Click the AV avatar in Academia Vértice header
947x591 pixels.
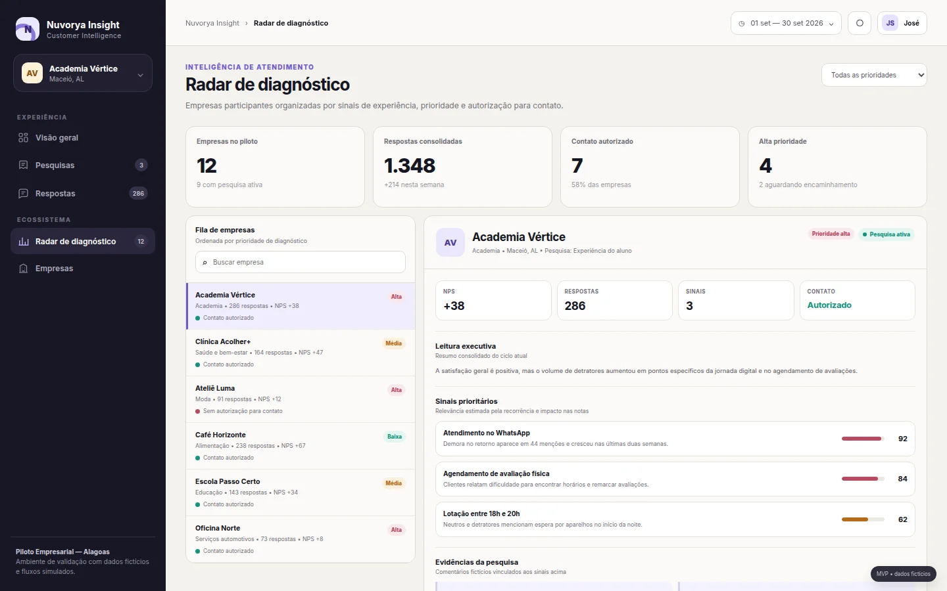pyautogui.click(x=450, y=242)
